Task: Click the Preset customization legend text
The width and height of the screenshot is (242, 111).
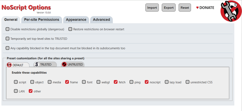Action: tap(45, 58)
